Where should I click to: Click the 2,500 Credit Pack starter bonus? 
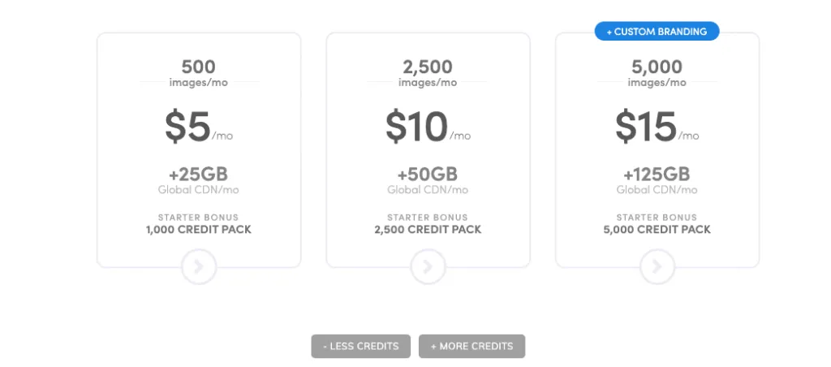(428, 230)
